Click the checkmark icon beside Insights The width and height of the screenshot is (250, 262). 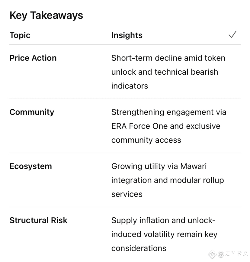click(232, 34)
